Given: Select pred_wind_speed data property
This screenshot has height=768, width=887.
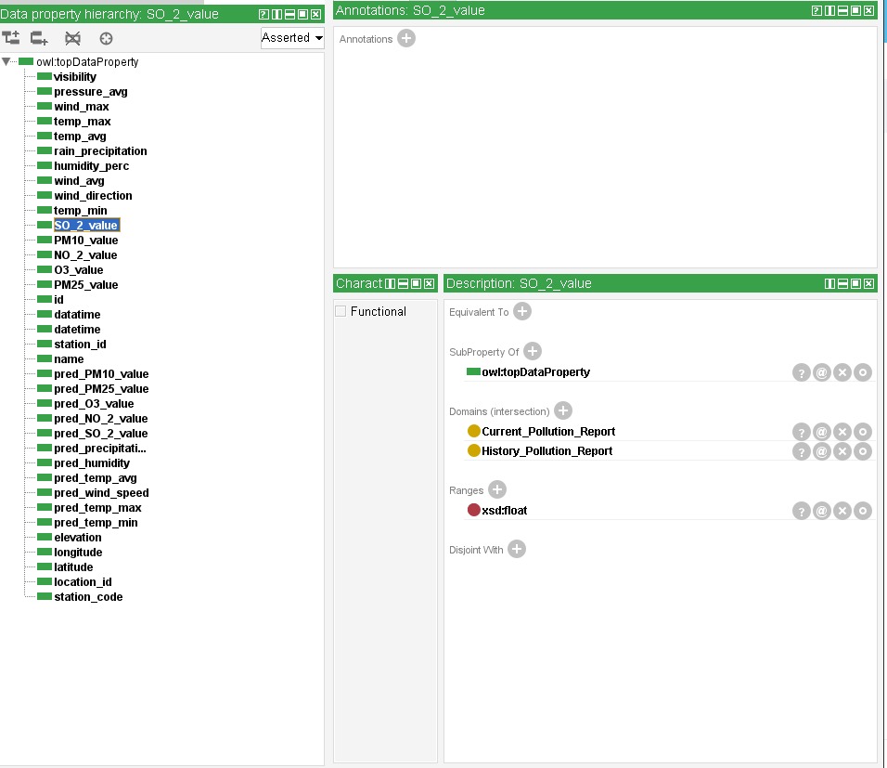Looking at the screenshot, I should pyautogui.click(x=101, y=493).
